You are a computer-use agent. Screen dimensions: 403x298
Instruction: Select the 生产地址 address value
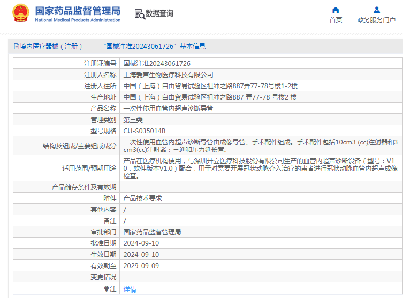pyautogui.click(x=210, y=97)
